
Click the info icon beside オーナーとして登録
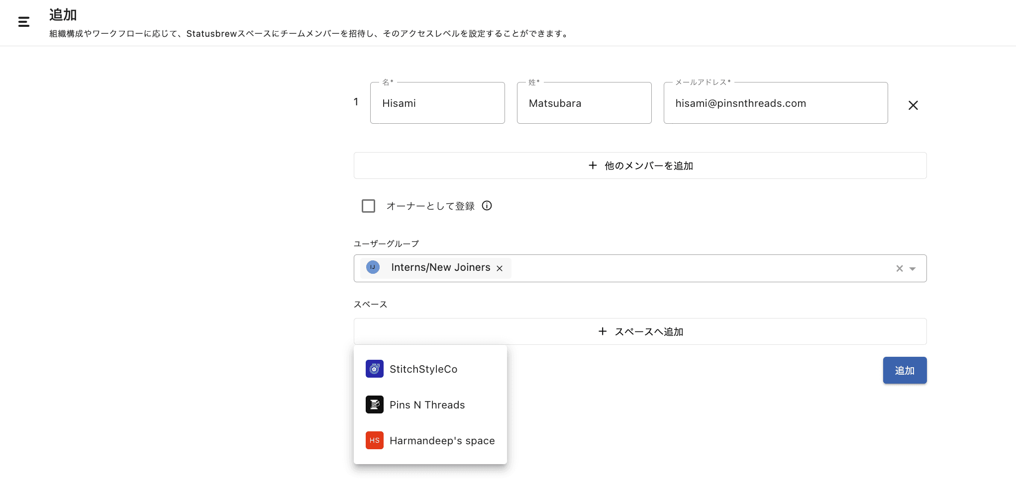[x=487, y=206]
